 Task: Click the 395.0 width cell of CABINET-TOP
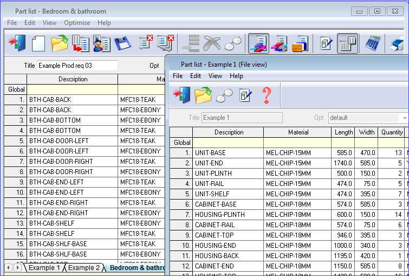pos(366,235)
